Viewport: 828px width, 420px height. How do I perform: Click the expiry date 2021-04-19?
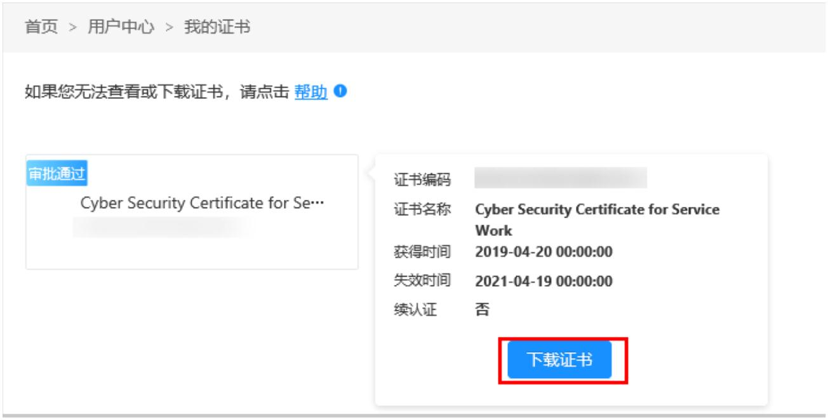pos(544,281)
